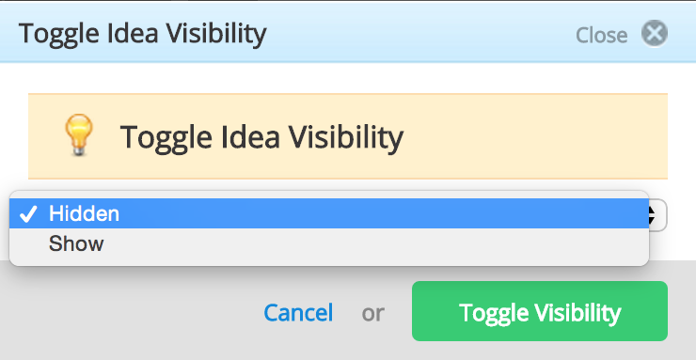This screenshot has height=360, width=696.
Task: Click the gray circular X close icon
Action: (655, 34)
